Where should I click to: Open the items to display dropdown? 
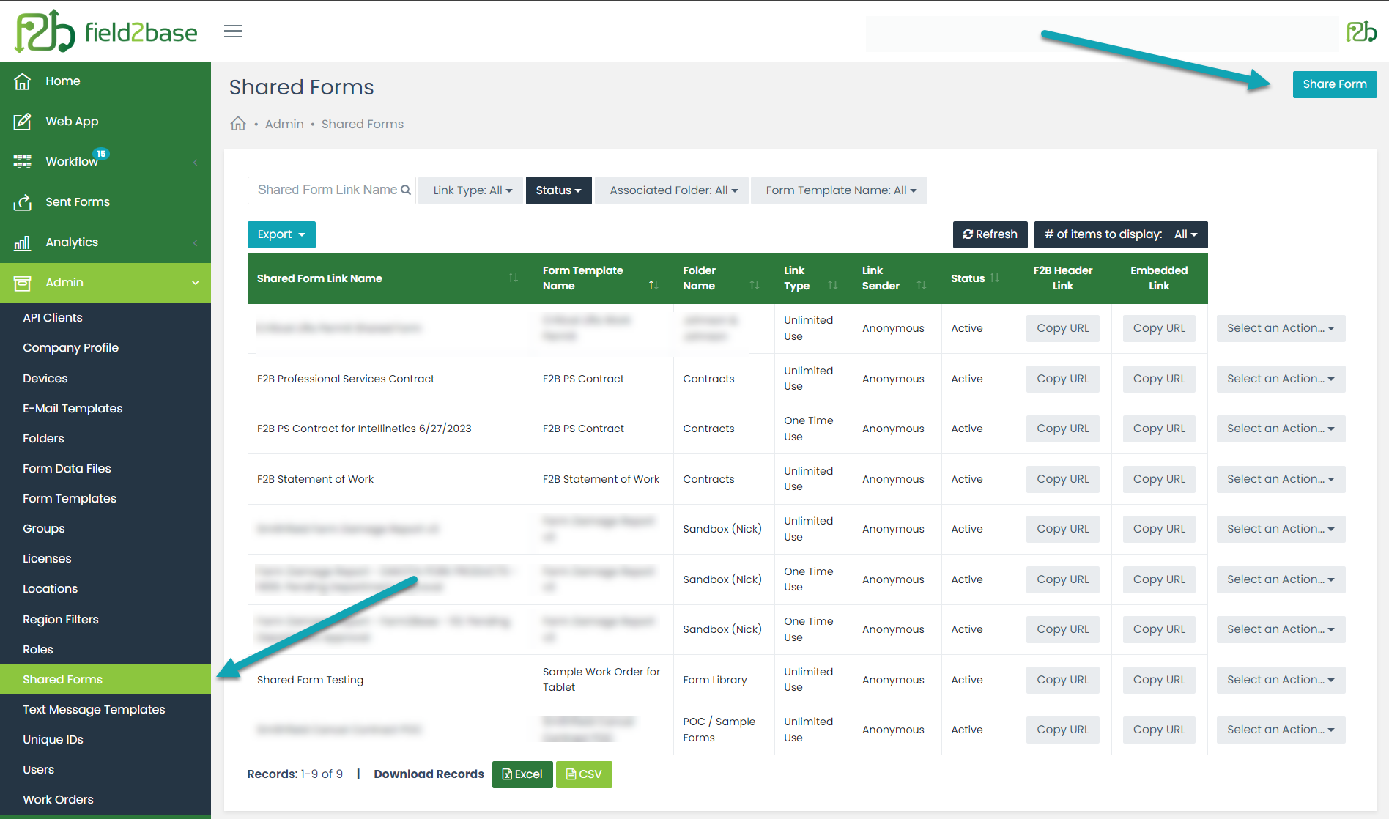(1121, 234)
